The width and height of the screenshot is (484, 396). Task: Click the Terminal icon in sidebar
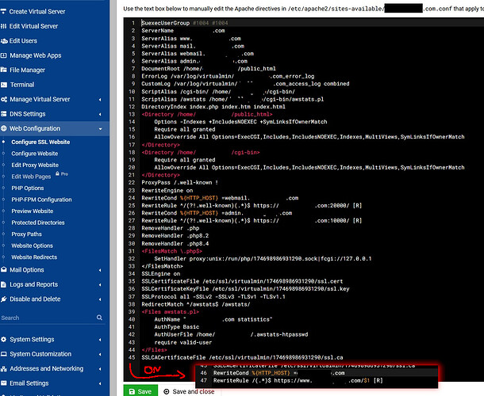tap(4, 85)
